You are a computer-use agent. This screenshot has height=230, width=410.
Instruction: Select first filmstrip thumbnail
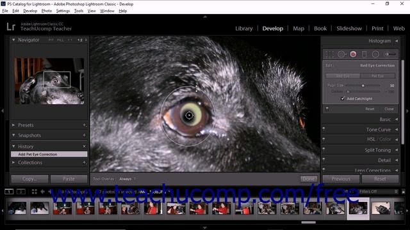[17, 208]
